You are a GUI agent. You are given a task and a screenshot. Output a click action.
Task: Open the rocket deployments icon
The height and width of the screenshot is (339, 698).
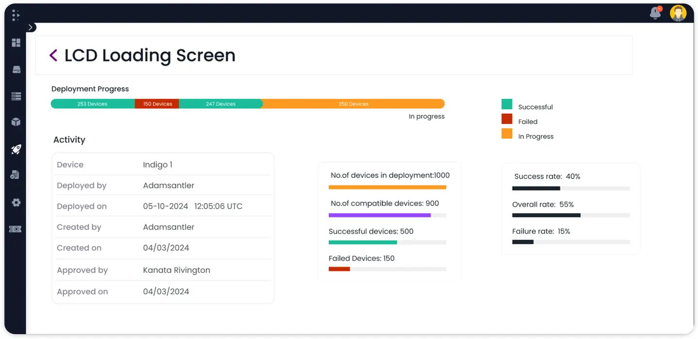pyautogui.click(x=16, y=149)
